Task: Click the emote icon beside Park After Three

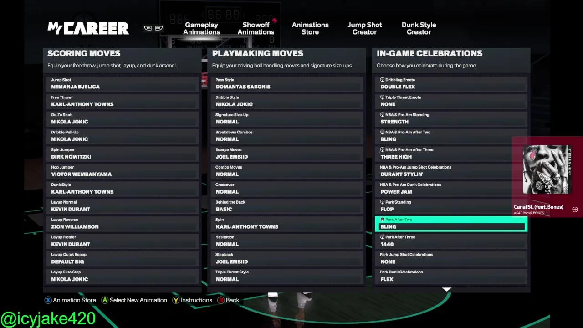Action: pos(382,237)
